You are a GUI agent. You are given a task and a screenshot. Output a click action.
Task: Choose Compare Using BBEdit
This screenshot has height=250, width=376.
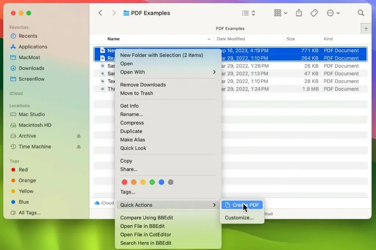point(147,218)
